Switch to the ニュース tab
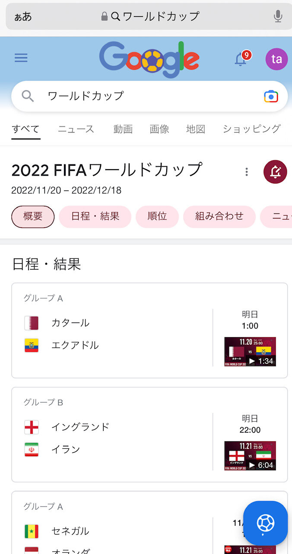The width and height of the screenshot is (292, 554). (x=76, y=129)
